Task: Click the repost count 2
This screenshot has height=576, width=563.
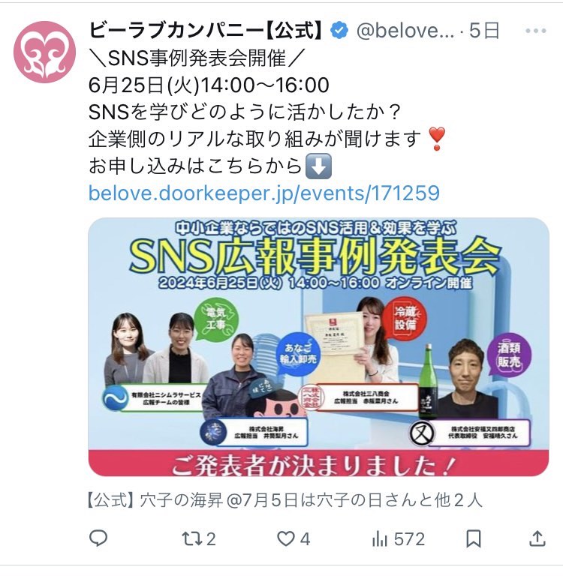Action: tap(211, 539)
